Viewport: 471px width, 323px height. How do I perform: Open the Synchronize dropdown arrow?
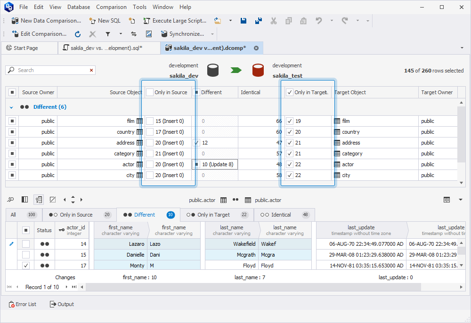[212, 34]
